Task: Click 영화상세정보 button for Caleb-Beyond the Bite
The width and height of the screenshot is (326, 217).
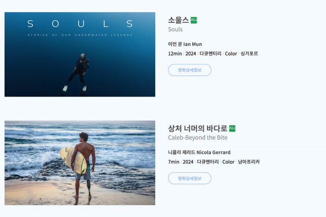Action: click(x=189, y=178)
